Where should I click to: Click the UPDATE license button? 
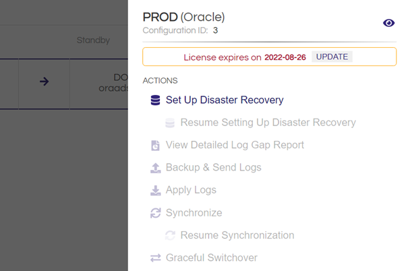pos(332,57)
